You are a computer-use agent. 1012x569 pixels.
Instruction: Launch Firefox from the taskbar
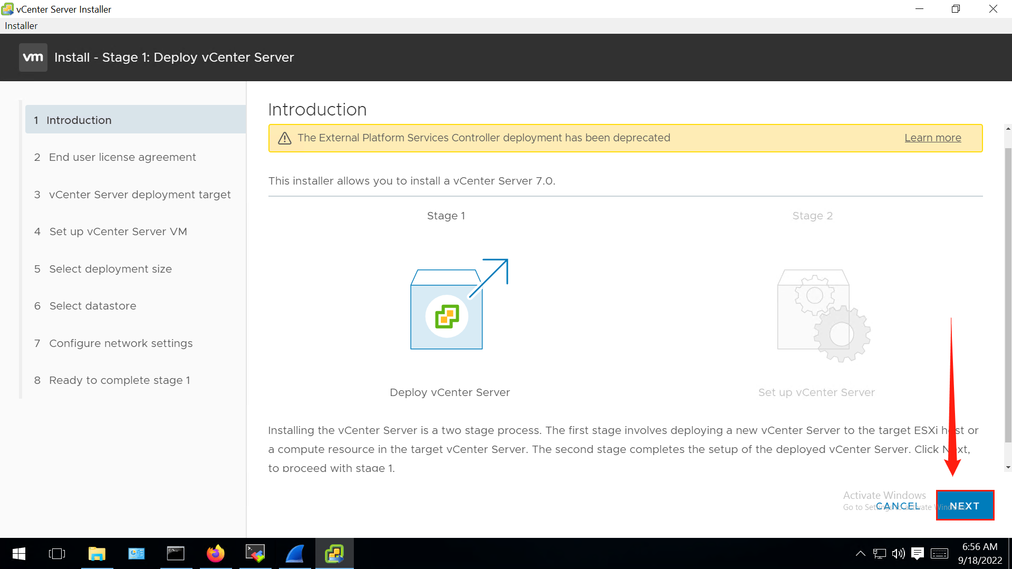pos(216,554)
